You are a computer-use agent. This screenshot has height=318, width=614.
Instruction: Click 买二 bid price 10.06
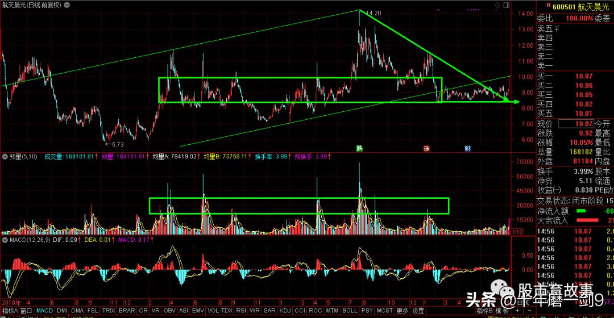[583, 85]
